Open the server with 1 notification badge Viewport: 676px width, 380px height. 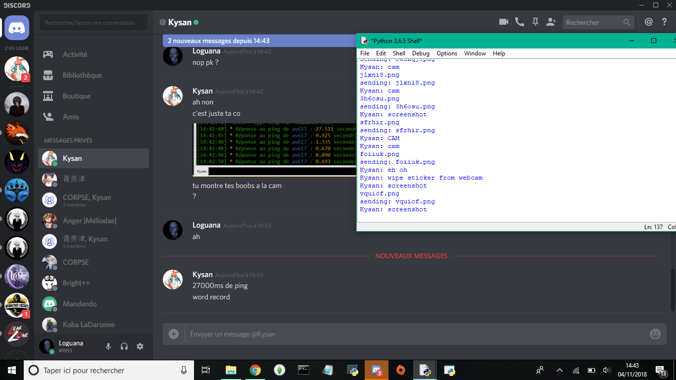coord(17,305)
